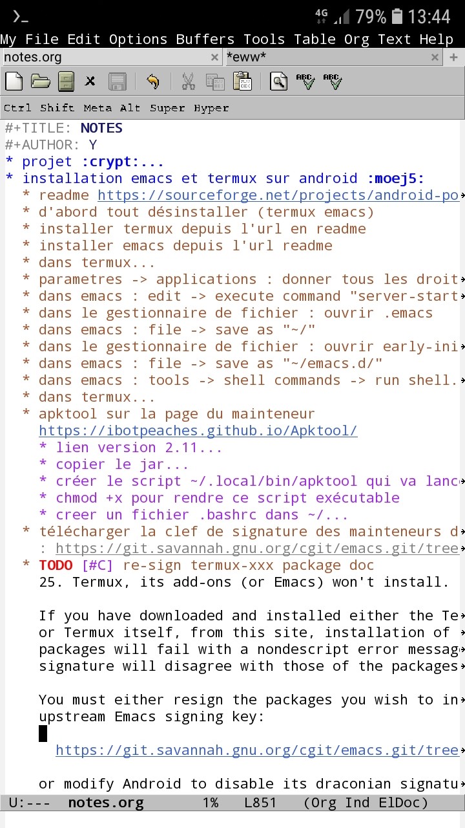Close the notes.org tab

(x=215, y=58)
